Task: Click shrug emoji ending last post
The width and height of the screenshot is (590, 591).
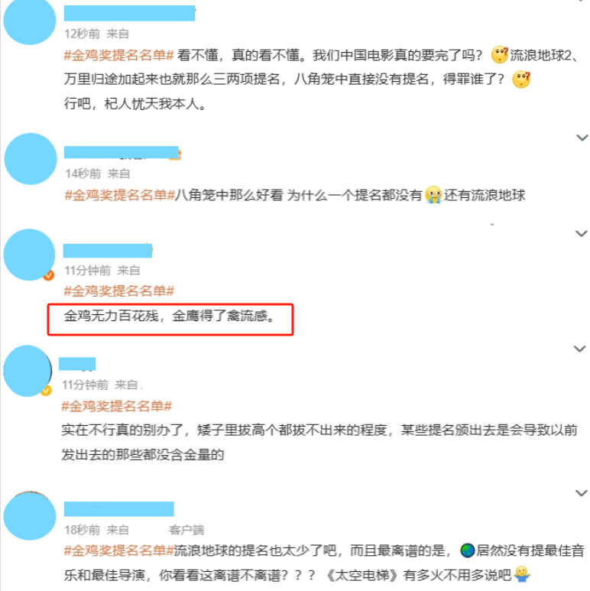Action: [x=522, y=574]
